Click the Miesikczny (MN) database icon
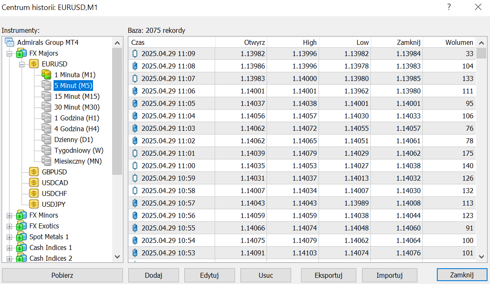Viewport: 490px width, 284px height. click(x=46, y=161)
